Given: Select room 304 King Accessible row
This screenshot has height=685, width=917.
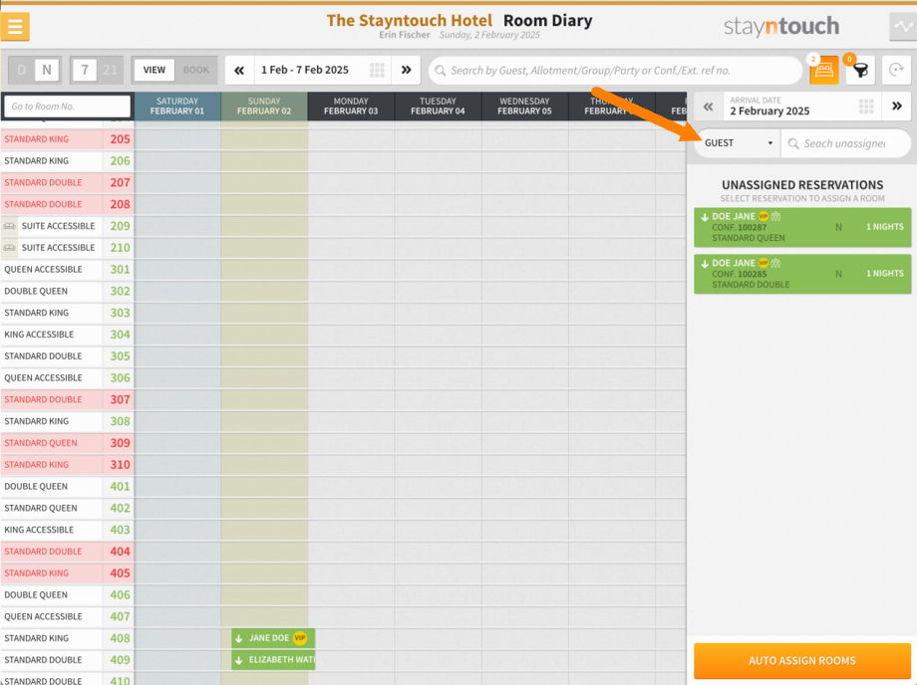Looking at the screenshot, I should point(67,335).
